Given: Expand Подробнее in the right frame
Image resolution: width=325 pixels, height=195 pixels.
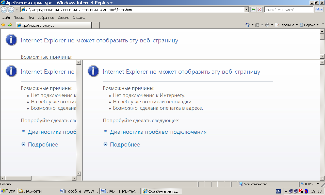Looking at the screenshot, I should coord(125,144).
